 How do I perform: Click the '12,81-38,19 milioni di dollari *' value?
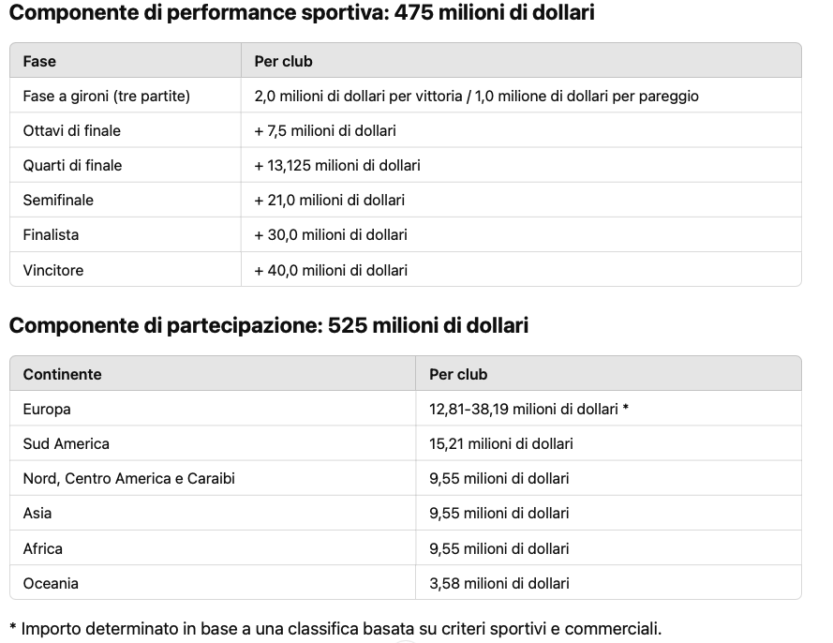pos(528,410)
